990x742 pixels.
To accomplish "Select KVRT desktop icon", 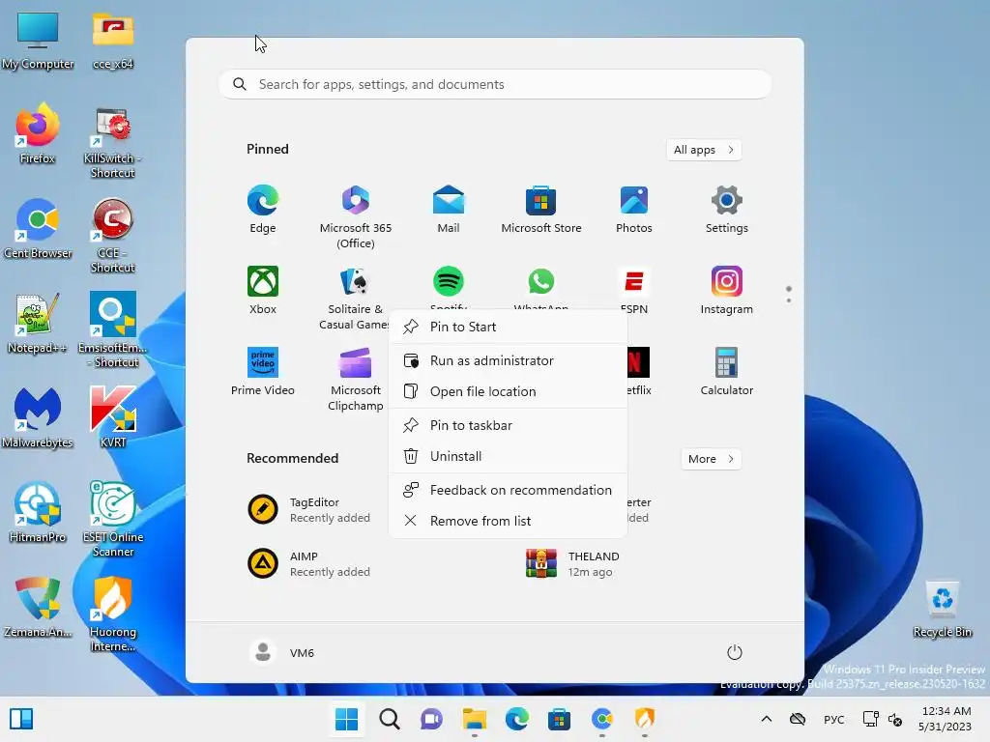I will coord(113,418).
